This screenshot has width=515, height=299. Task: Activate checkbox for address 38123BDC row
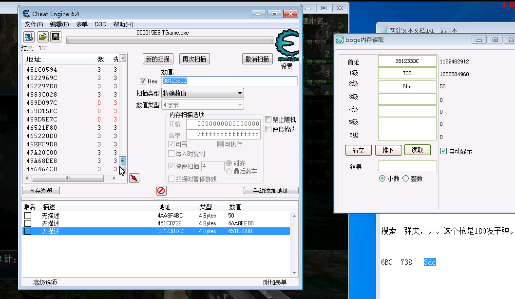point(28,231)
